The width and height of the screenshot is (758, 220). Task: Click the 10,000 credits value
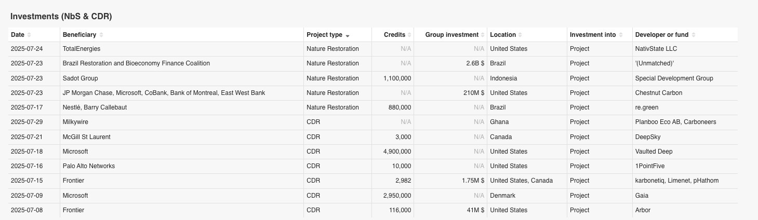(x=402, y=166)
